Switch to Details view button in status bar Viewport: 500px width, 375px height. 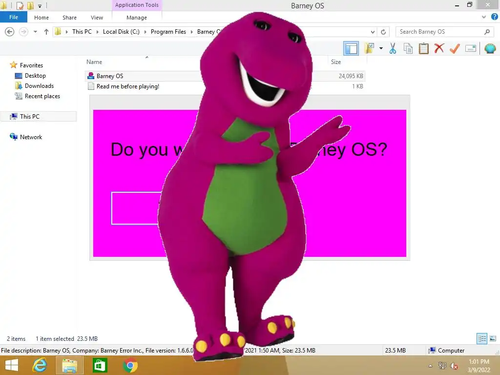(482, 338)
